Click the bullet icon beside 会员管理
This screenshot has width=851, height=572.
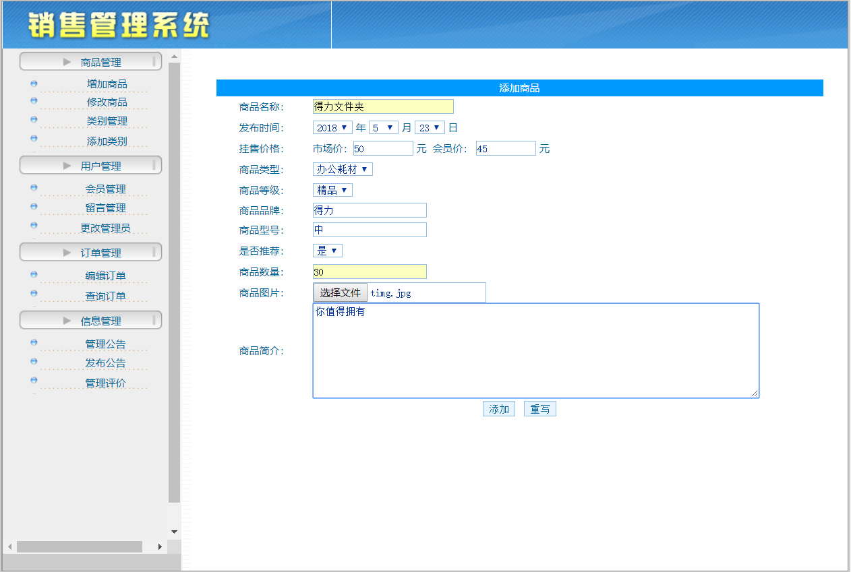34,189
